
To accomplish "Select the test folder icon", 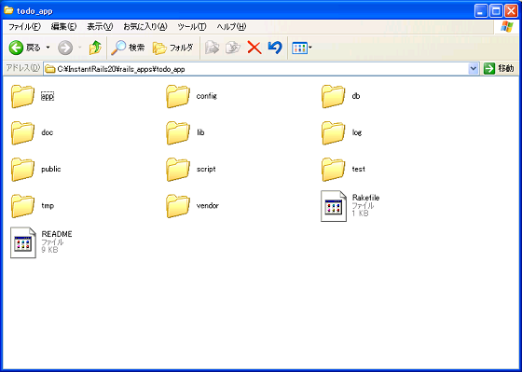I will coord(334,170).
